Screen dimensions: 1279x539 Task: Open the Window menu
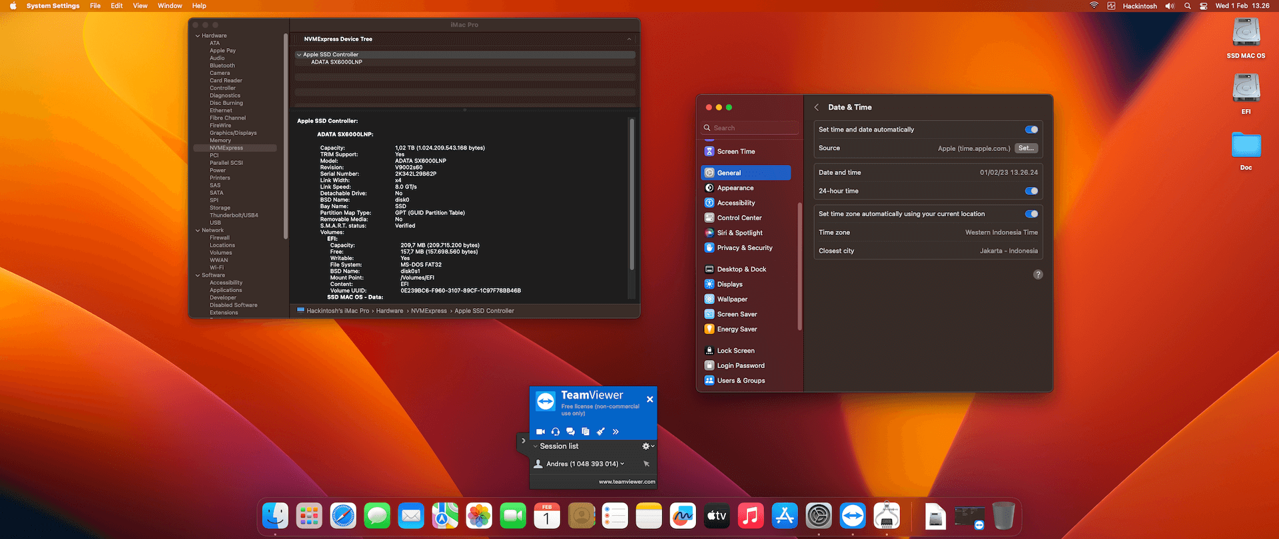(170, 6)
